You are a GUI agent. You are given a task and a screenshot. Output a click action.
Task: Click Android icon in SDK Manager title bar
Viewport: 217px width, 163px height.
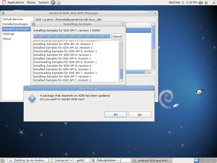(x=3, y=13)
